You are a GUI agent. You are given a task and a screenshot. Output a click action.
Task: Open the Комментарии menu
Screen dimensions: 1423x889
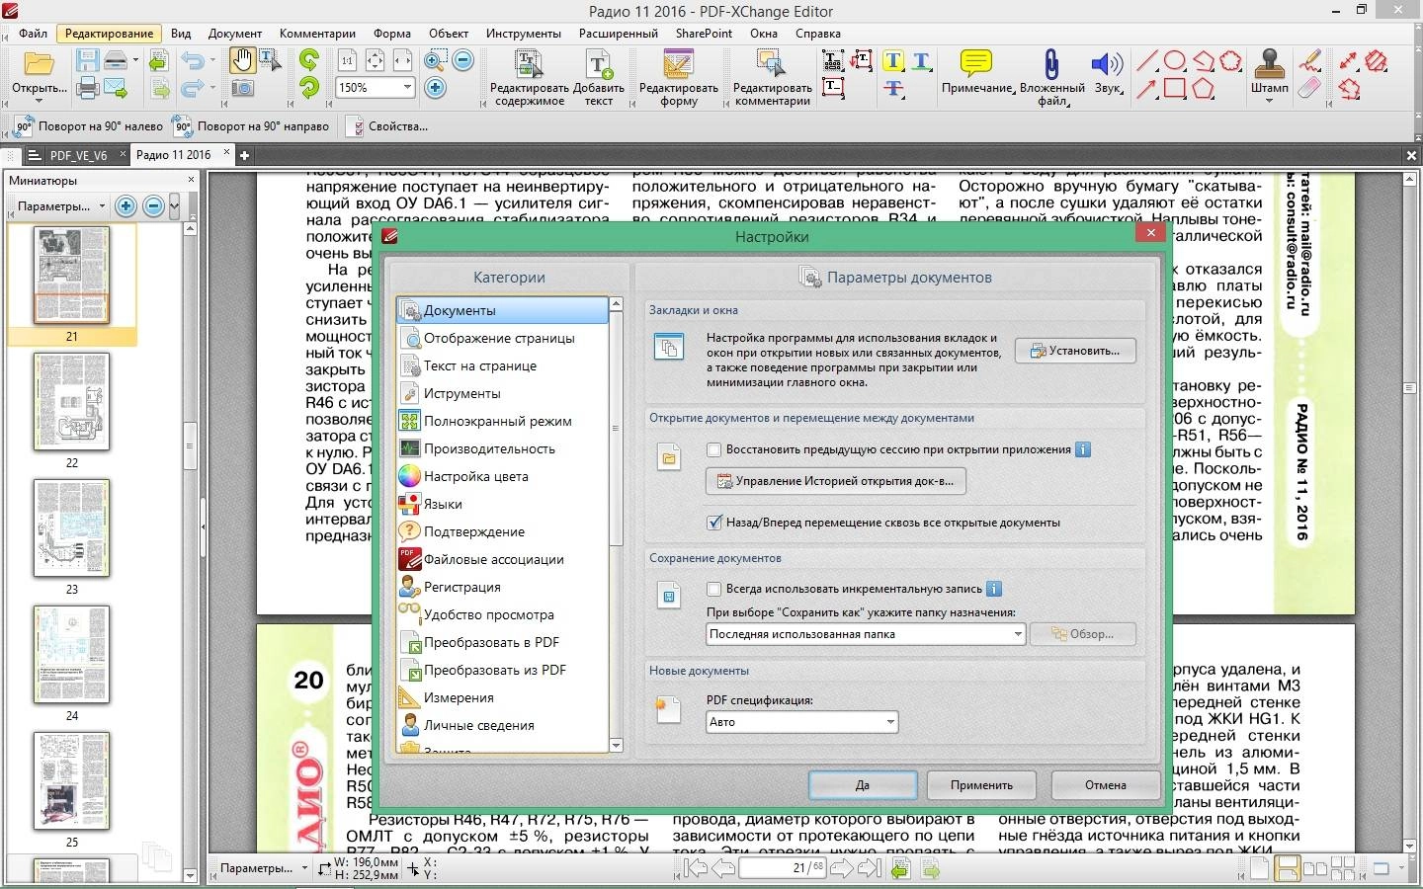[x=317, y=33]
